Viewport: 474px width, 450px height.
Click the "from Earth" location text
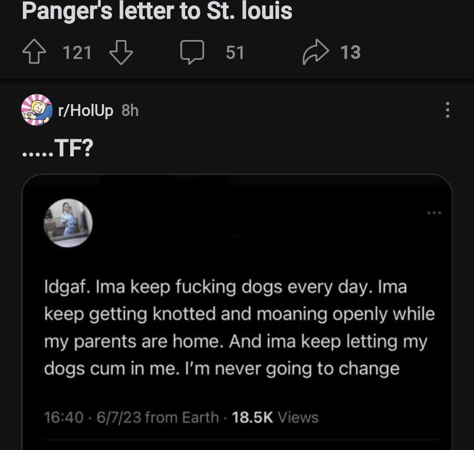coord(182,417)
